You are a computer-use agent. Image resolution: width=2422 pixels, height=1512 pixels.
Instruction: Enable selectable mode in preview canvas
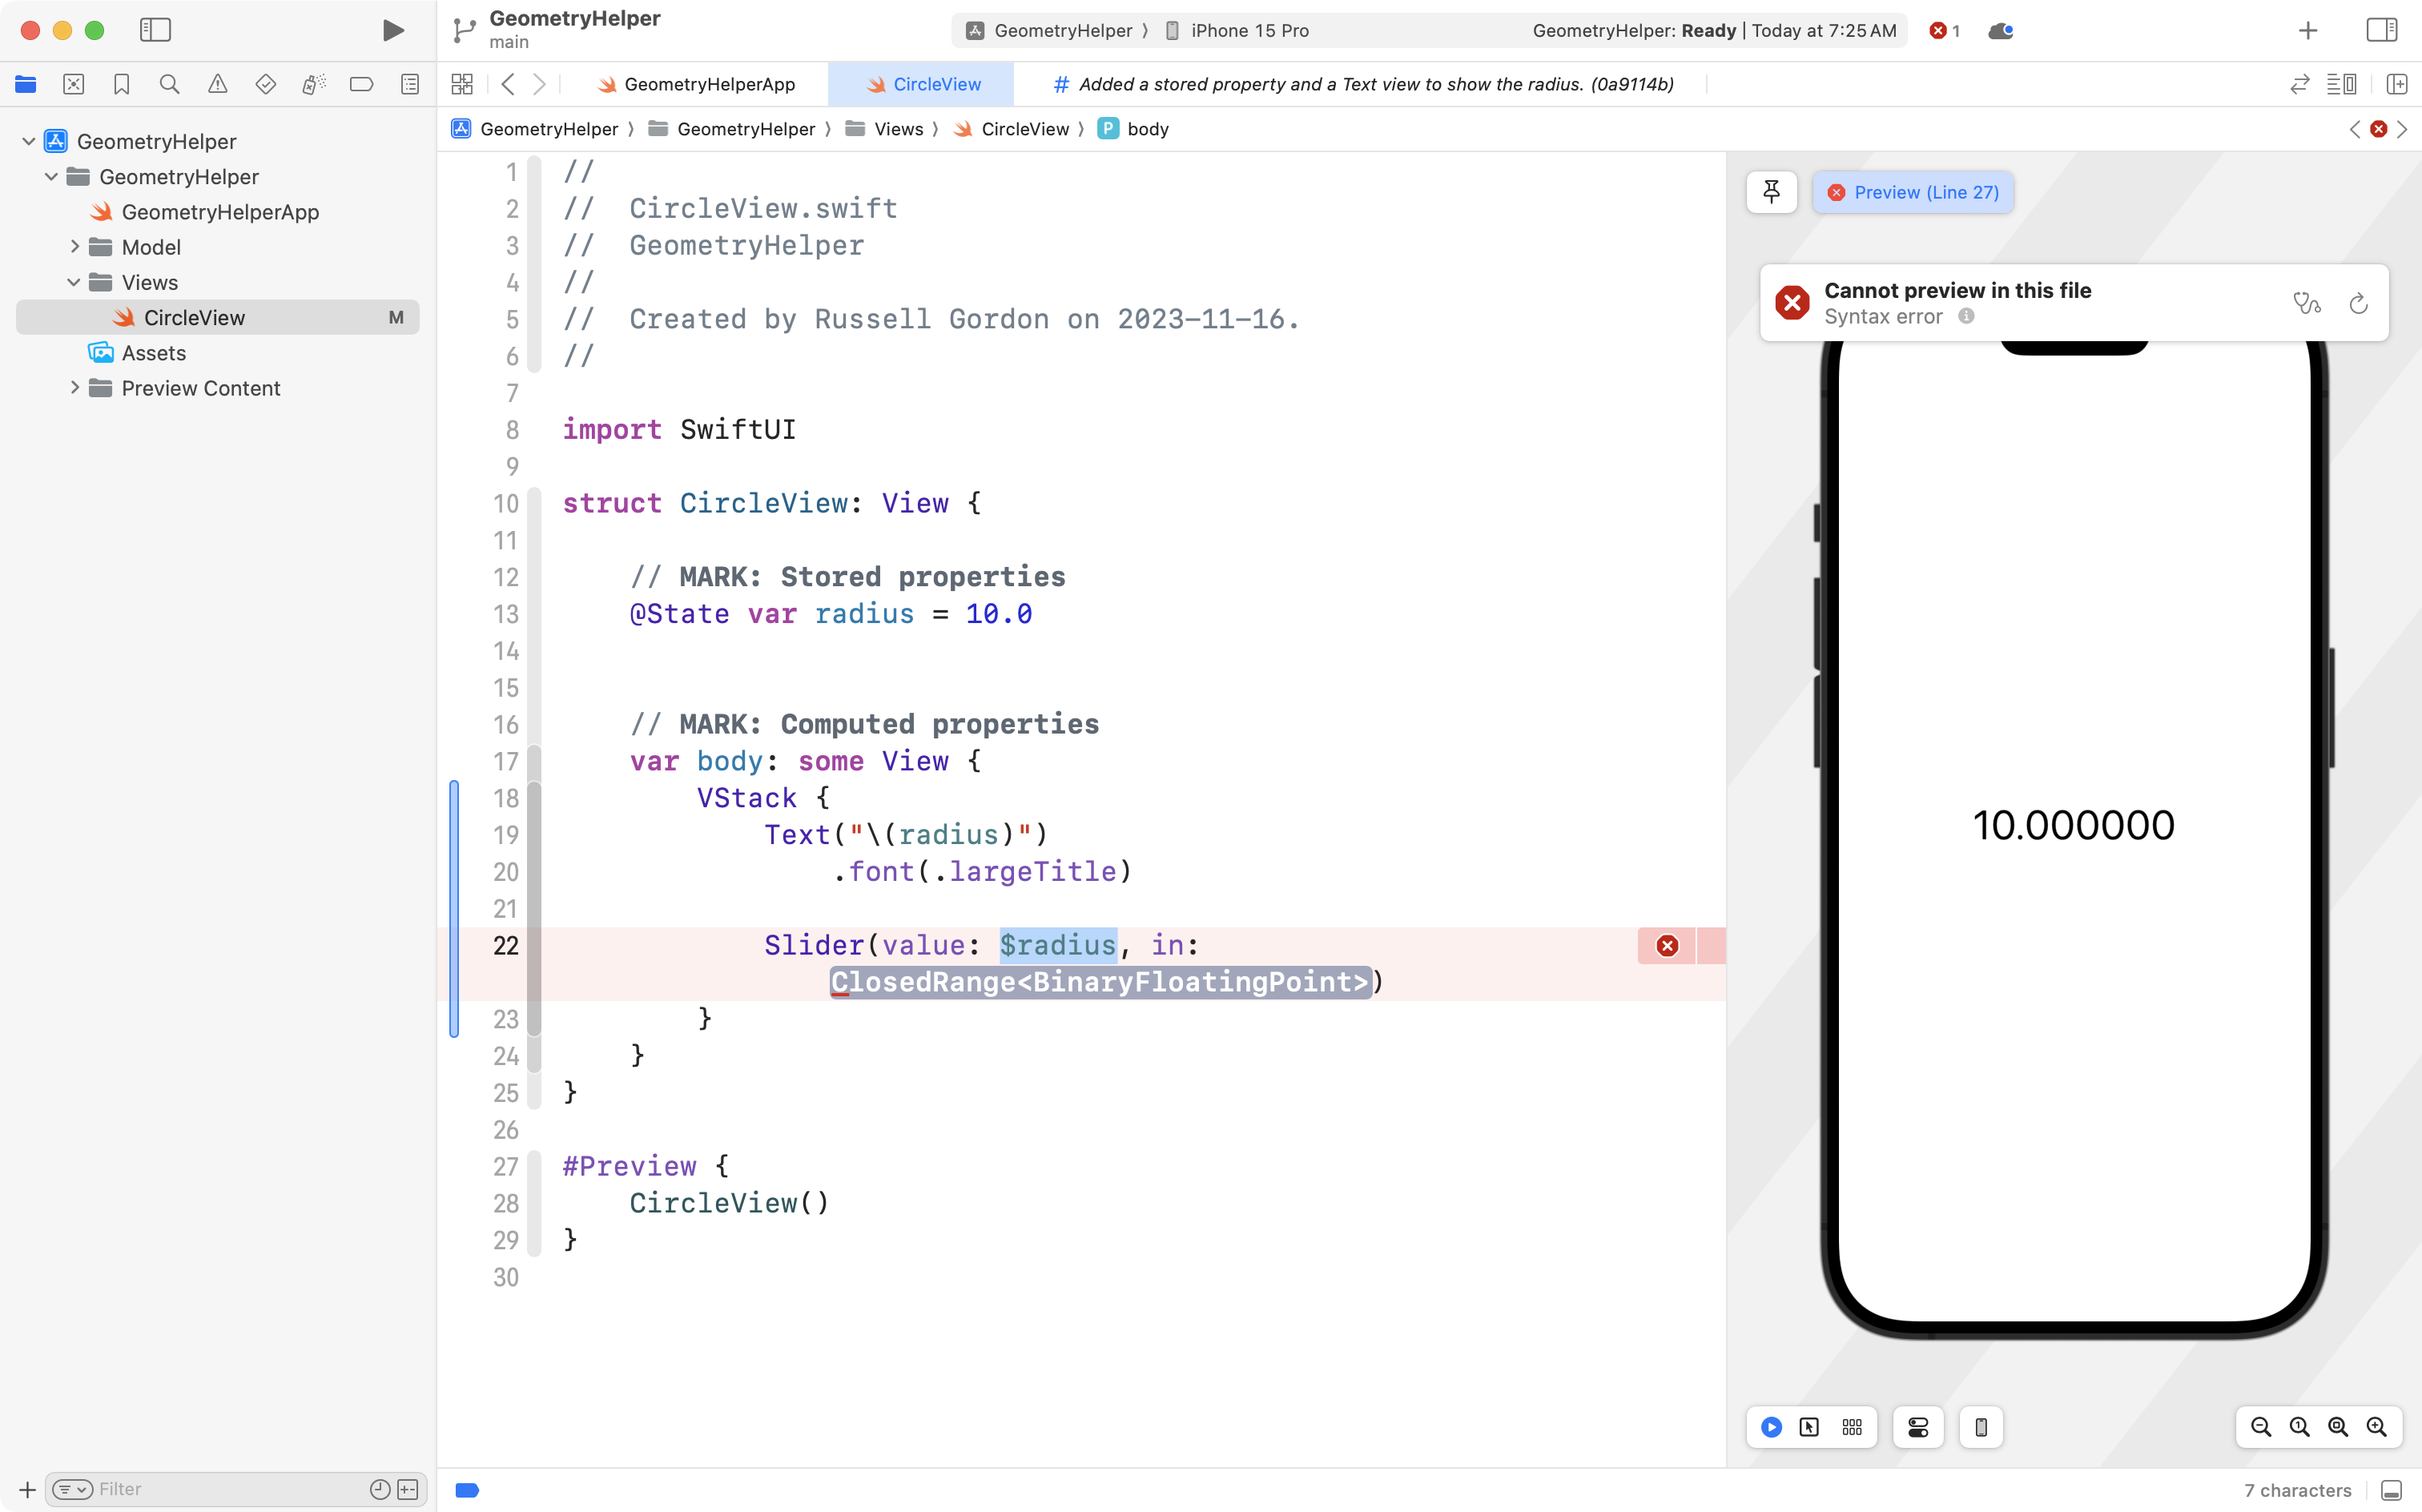tap(1810, 1427)
